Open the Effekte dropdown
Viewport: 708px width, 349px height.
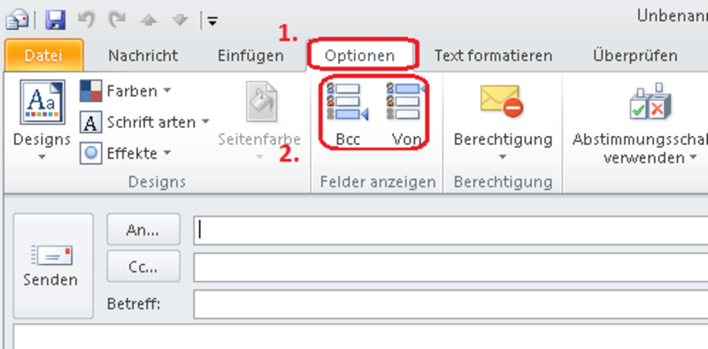[x=126, y=154]
